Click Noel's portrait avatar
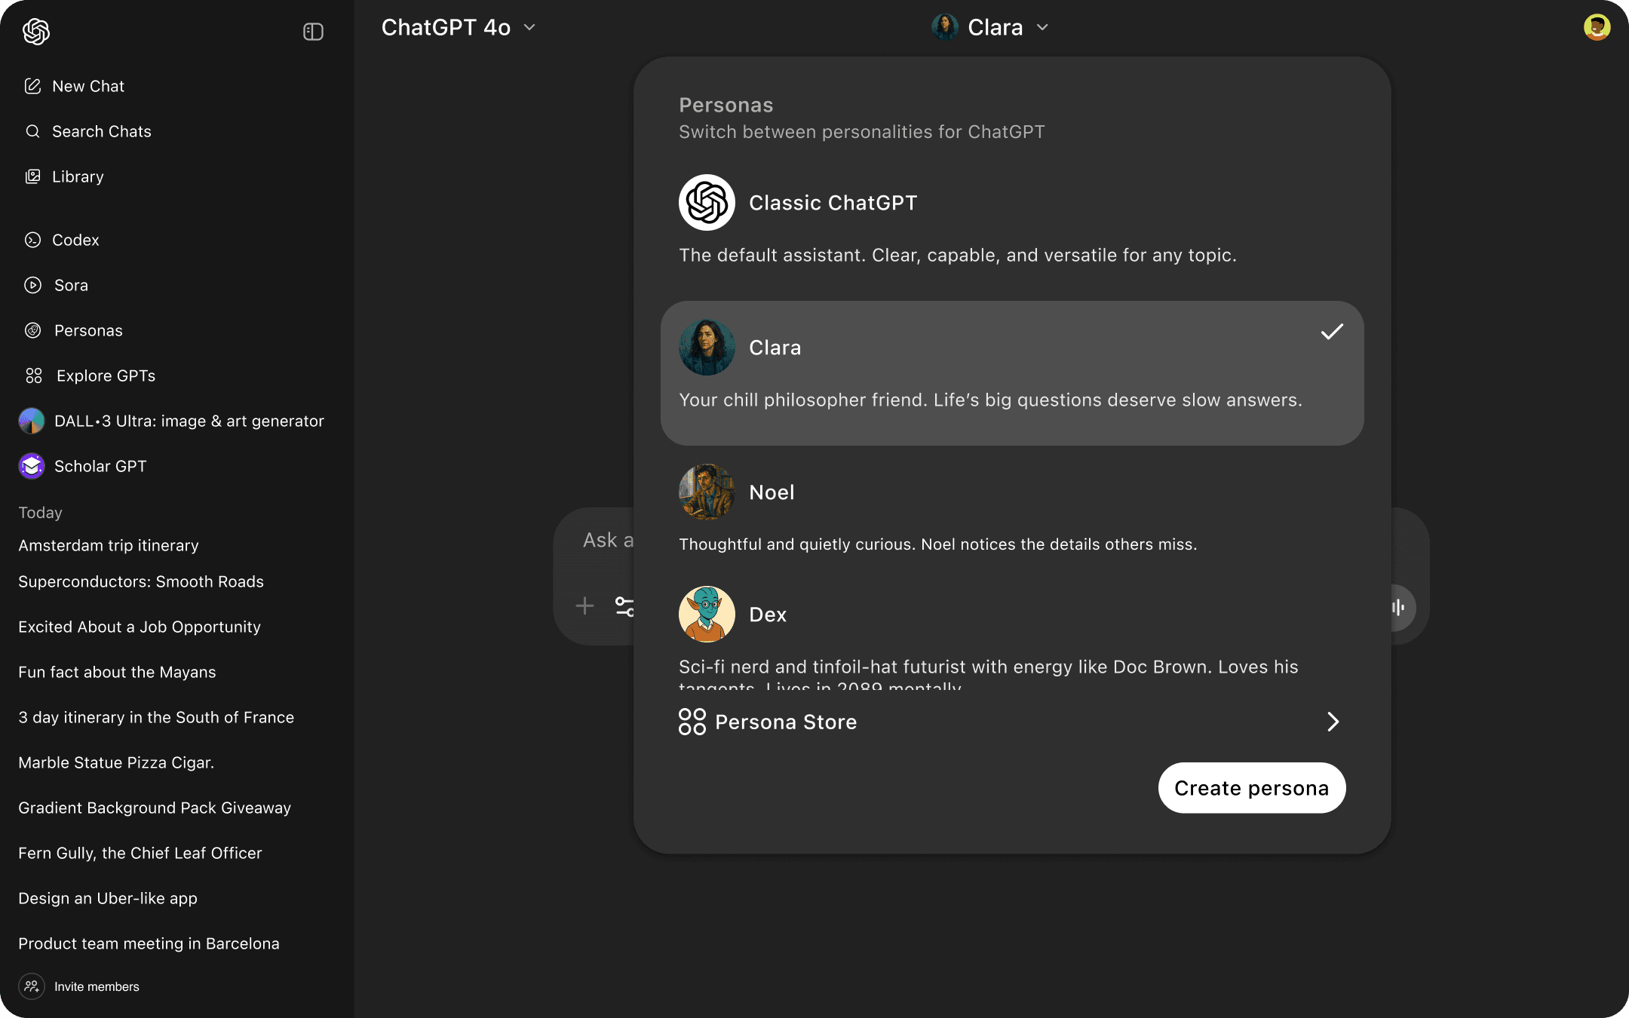This screenshot has width=1629, height=1018. 707,492
